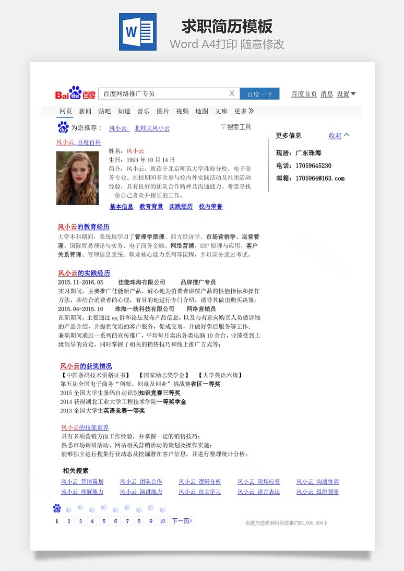The height and width of the screenshot is (571, 404).
Task: Open 风小云_百度百科 result title
Action: pos(79,142)
